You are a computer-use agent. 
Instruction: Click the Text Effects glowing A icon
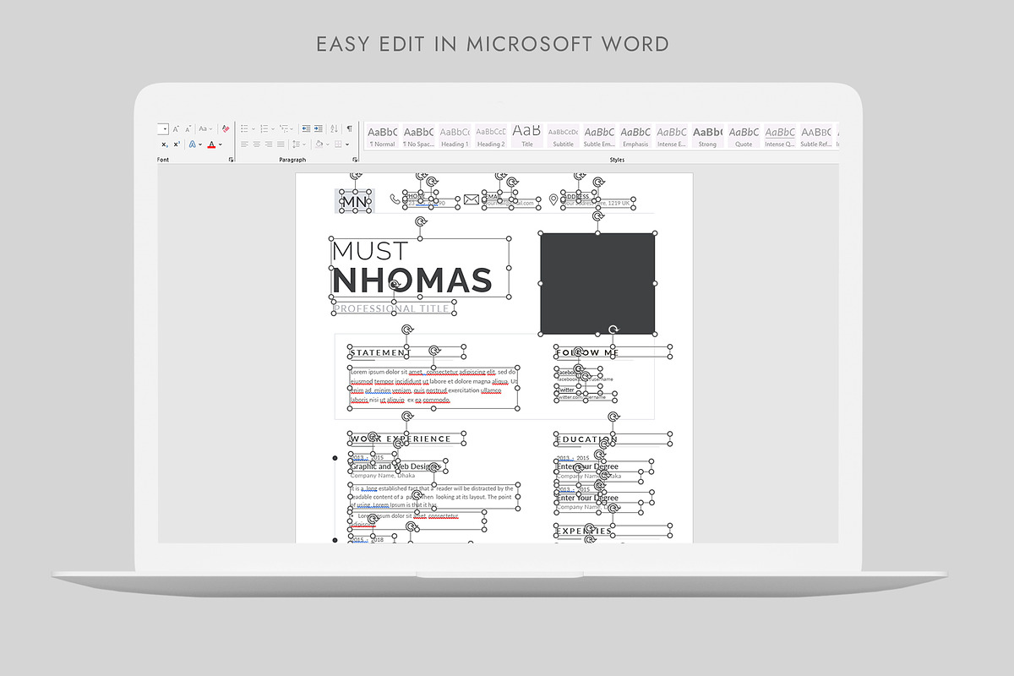click(x=193, y=144)
